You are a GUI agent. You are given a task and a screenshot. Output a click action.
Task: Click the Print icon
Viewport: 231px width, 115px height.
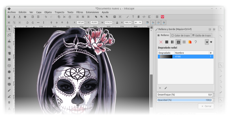tap(25, 17)
